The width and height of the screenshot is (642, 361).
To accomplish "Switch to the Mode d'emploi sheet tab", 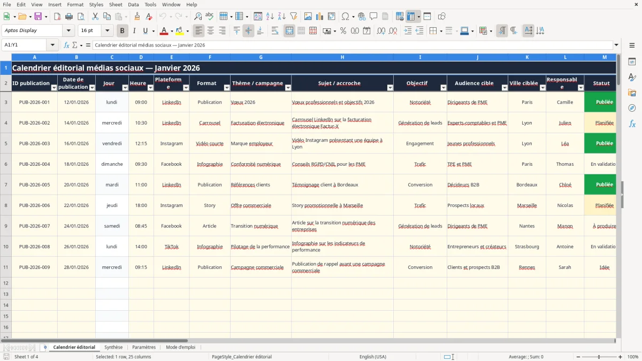I will click(x=181, y=347).
